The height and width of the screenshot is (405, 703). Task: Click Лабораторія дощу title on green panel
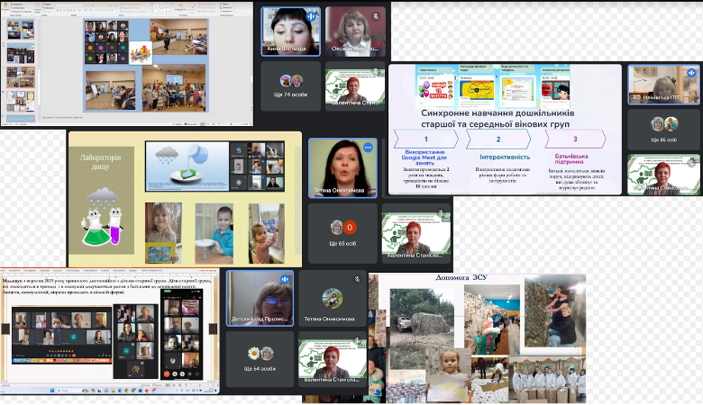click(100, 162)
